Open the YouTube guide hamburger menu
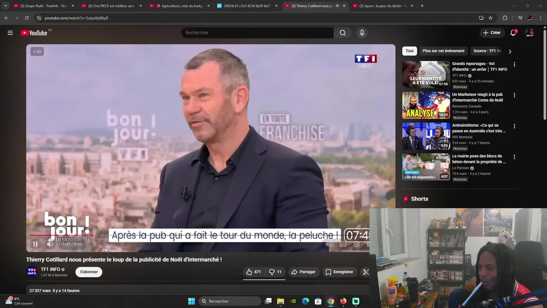 pyautogui.click(x=10, y=33)
